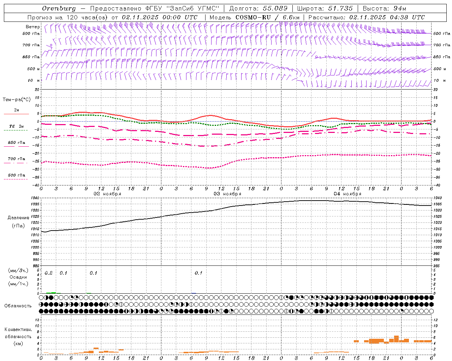Select the '(мм/1ч.)' precipitation unit label
The width and height of the screenshot is (452, 361).
point(18,284)
